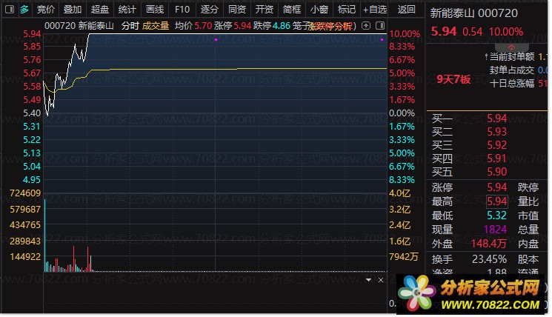This screenshot has height=317, width=552.
Task: Click the 换手 value 23.45%
Action: click(x=489, y=259)
